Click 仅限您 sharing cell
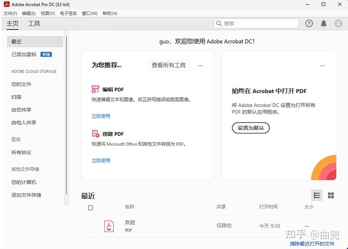 pyautogui.click(x=224, y=225)
